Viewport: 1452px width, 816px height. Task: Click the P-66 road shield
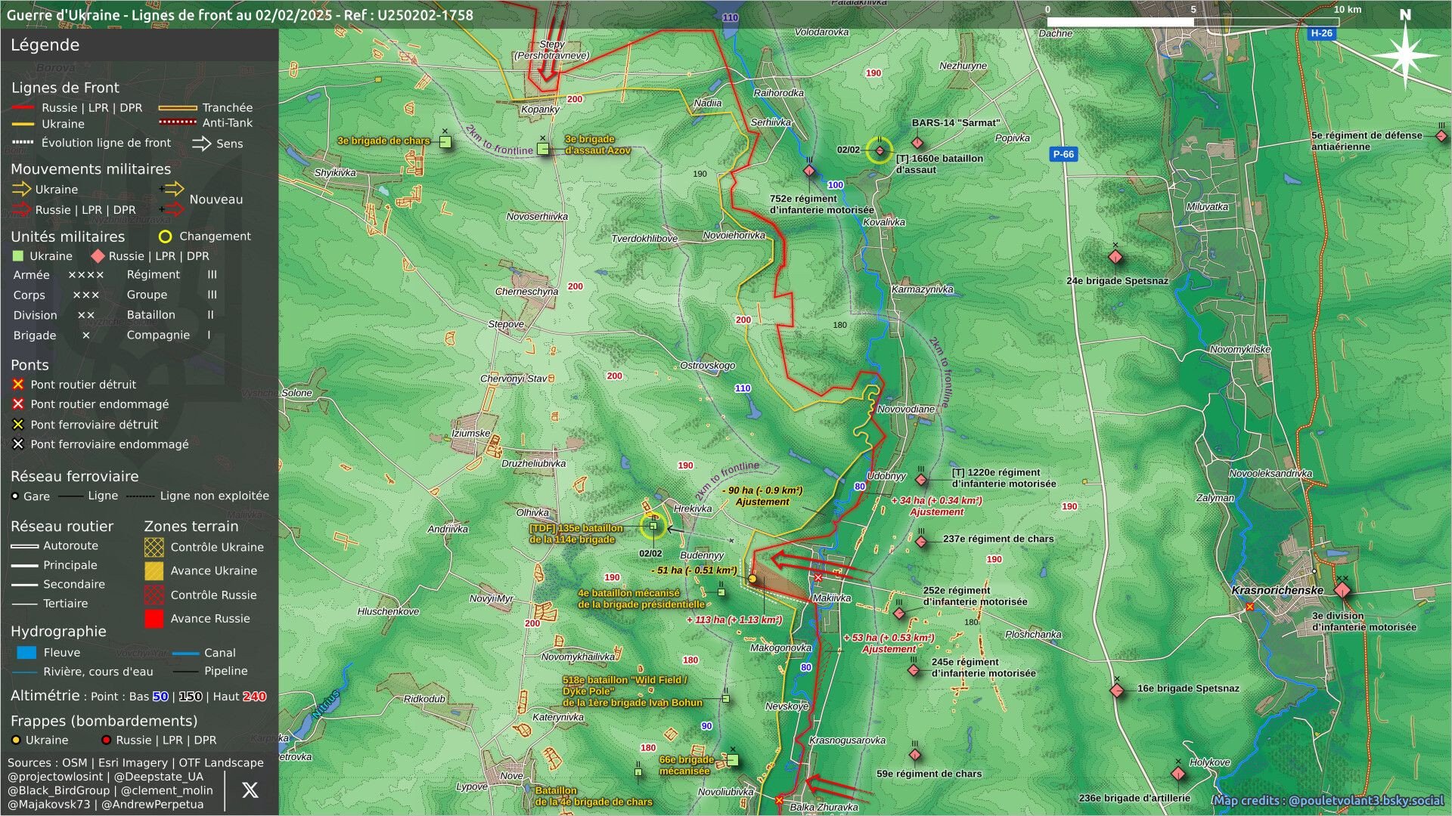pos(1063,154)
